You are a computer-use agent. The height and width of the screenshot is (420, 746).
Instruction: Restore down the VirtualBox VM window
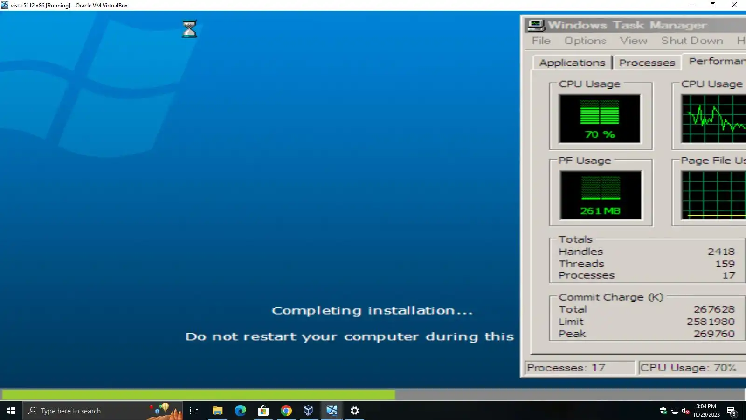coord(713,5)
